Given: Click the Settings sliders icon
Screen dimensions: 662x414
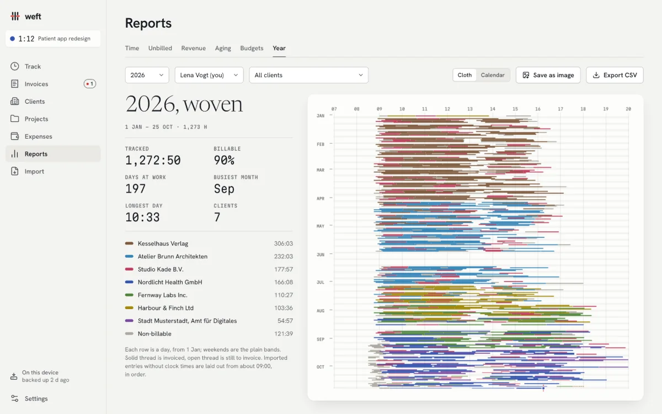Looking at the screenshot, I should (14, 399).
